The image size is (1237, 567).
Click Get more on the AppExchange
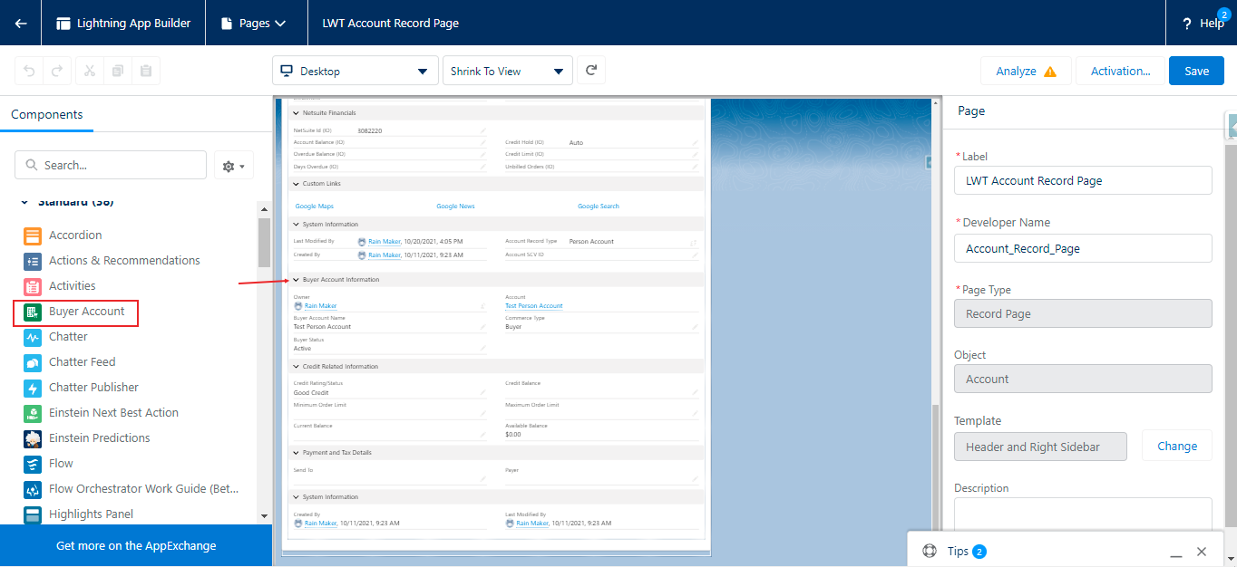coord(136,546)
